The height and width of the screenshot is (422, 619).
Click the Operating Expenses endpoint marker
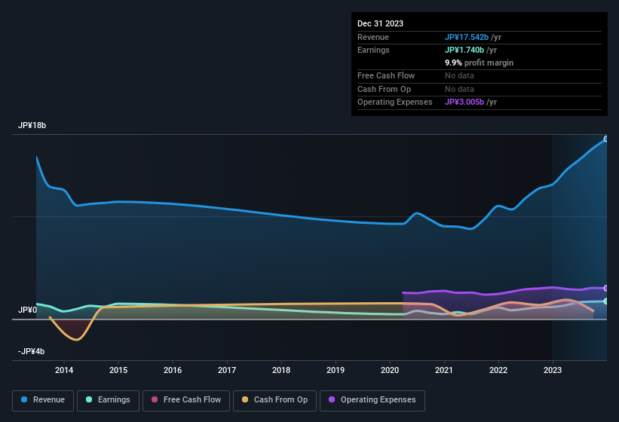coord(606,289)
